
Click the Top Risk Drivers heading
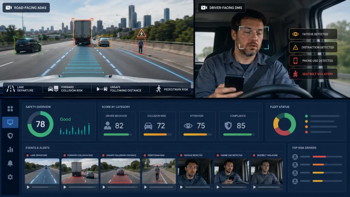coord(304,148)
